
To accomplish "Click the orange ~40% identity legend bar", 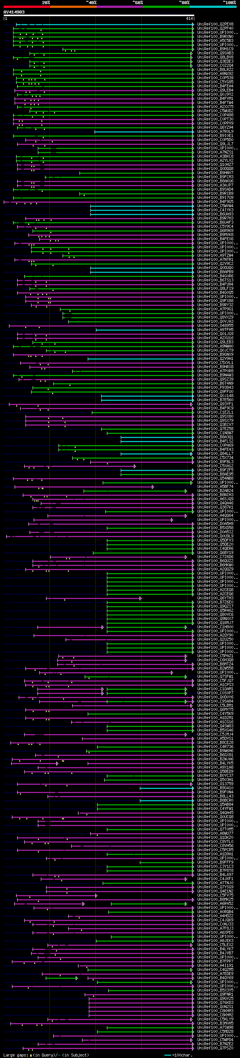I will 73,7.
